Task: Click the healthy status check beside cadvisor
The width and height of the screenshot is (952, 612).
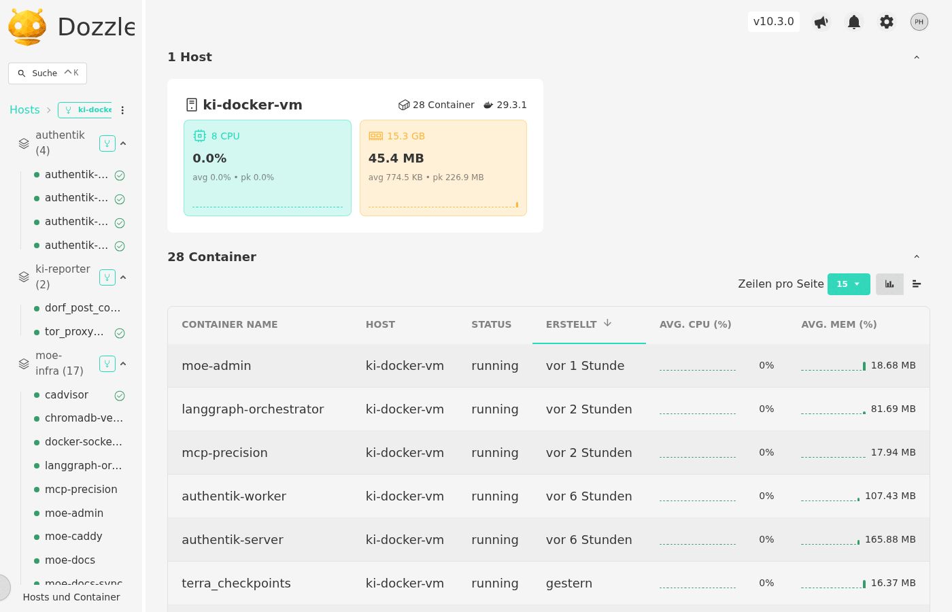Action: tap(120, 395)
